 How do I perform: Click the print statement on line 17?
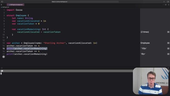[x=27, y=54]
